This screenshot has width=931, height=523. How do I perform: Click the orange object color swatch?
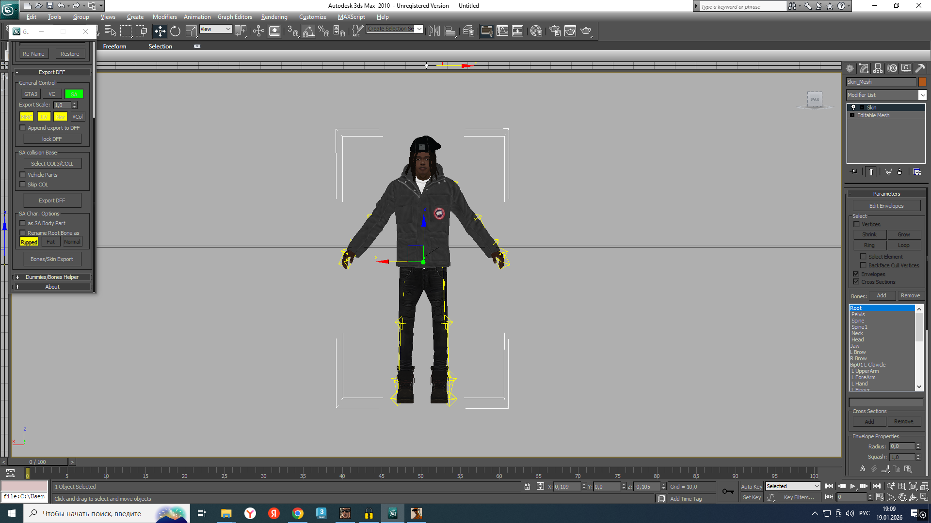(x=922, y=82)
